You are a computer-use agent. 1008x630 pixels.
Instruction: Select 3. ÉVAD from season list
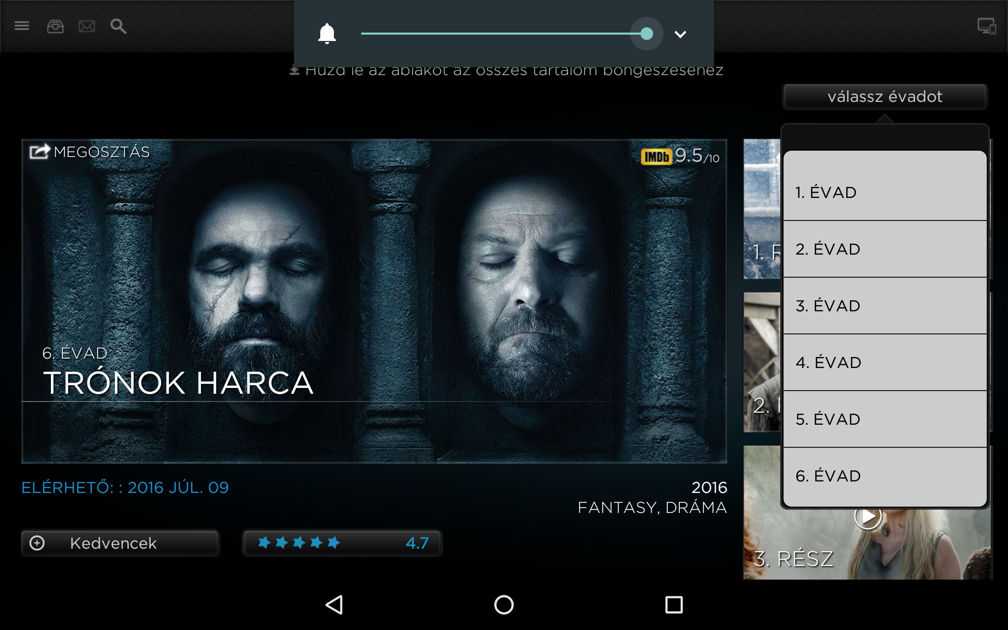coord(885,306)
